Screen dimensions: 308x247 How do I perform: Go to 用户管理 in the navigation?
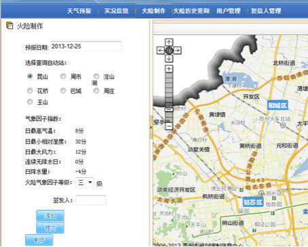pyautogui.click(x=229, y=11)
